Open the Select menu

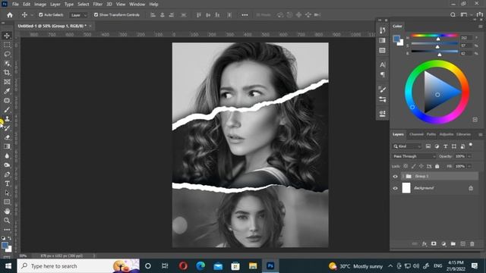(x=83, y=5)
